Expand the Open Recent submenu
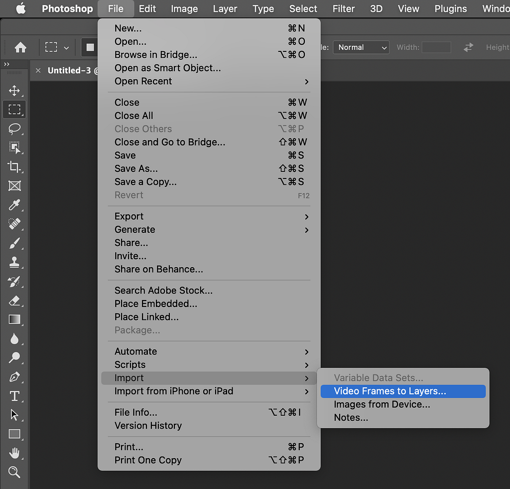The image size is (510, 489). 209,81
